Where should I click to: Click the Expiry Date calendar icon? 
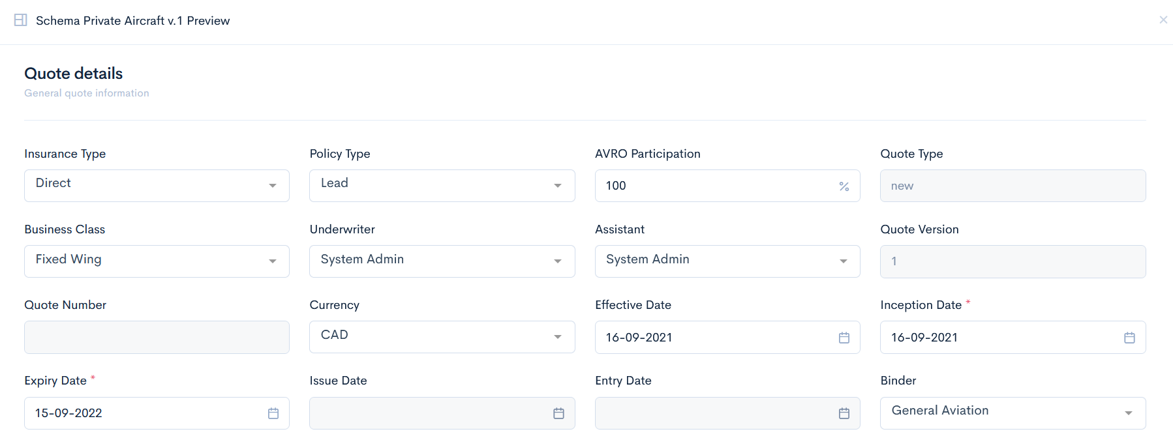point(273,413)
